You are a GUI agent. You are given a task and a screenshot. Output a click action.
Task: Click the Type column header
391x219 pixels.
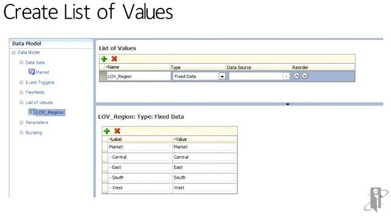click(x=198, y=68)
